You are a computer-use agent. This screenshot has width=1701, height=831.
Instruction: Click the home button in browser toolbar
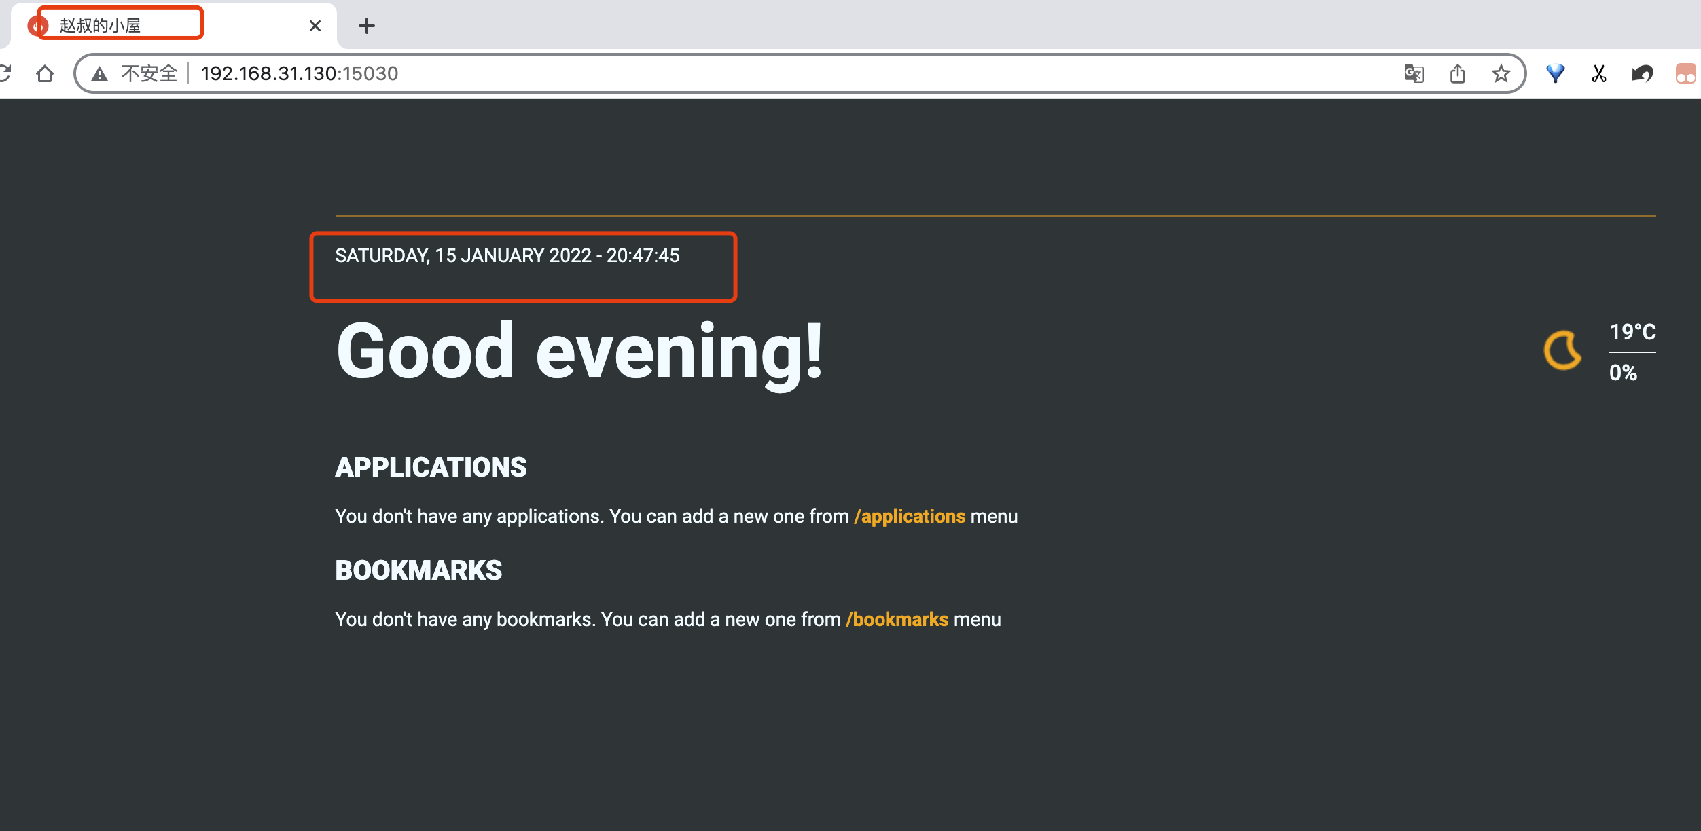[x=45, y=73]
